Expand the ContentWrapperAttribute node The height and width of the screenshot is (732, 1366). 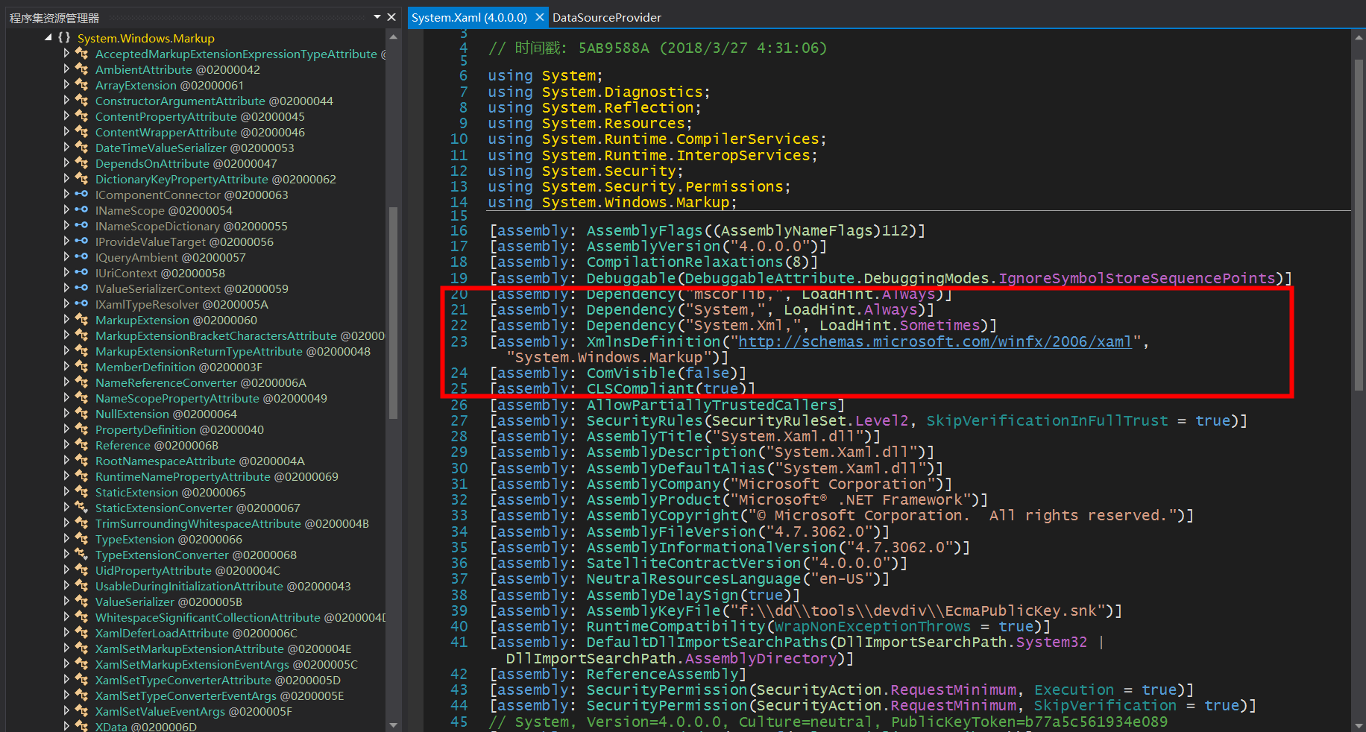(x=66, y=132)
